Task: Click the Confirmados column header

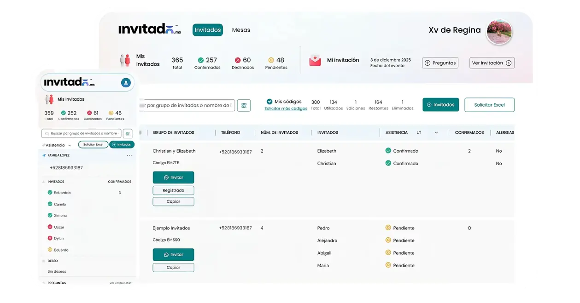Action: tap(469, 132)
